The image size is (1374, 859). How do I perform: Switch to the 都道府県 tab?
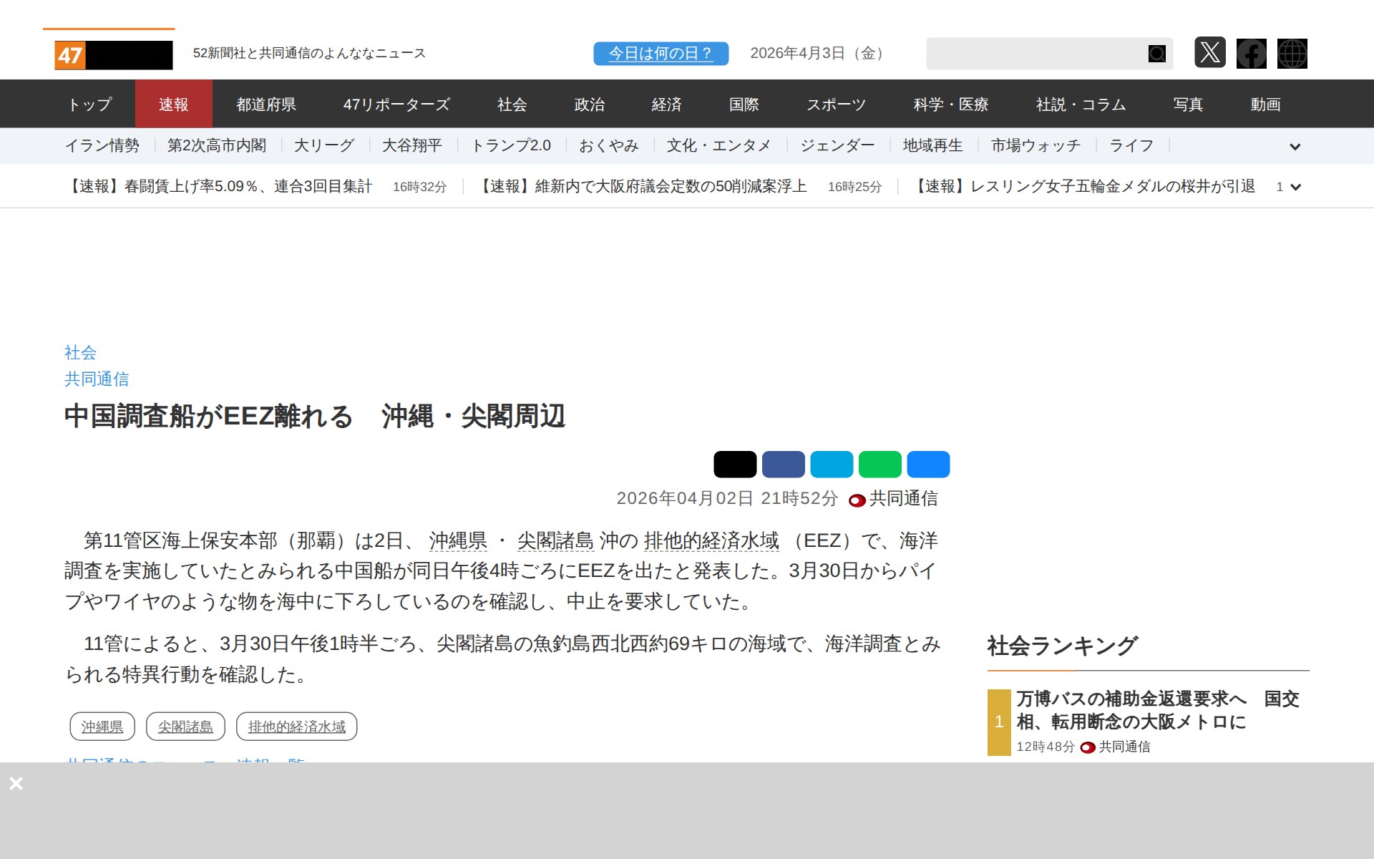[x=265, y=105]
